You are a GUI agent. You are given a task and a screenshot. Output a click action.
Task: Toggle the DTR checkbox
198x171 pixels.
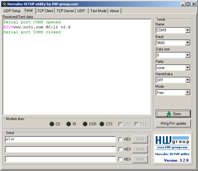click(120, 124)
